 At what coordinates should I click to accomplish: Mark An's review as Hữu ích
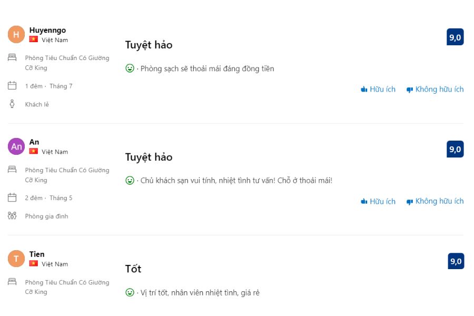point(378,201)
